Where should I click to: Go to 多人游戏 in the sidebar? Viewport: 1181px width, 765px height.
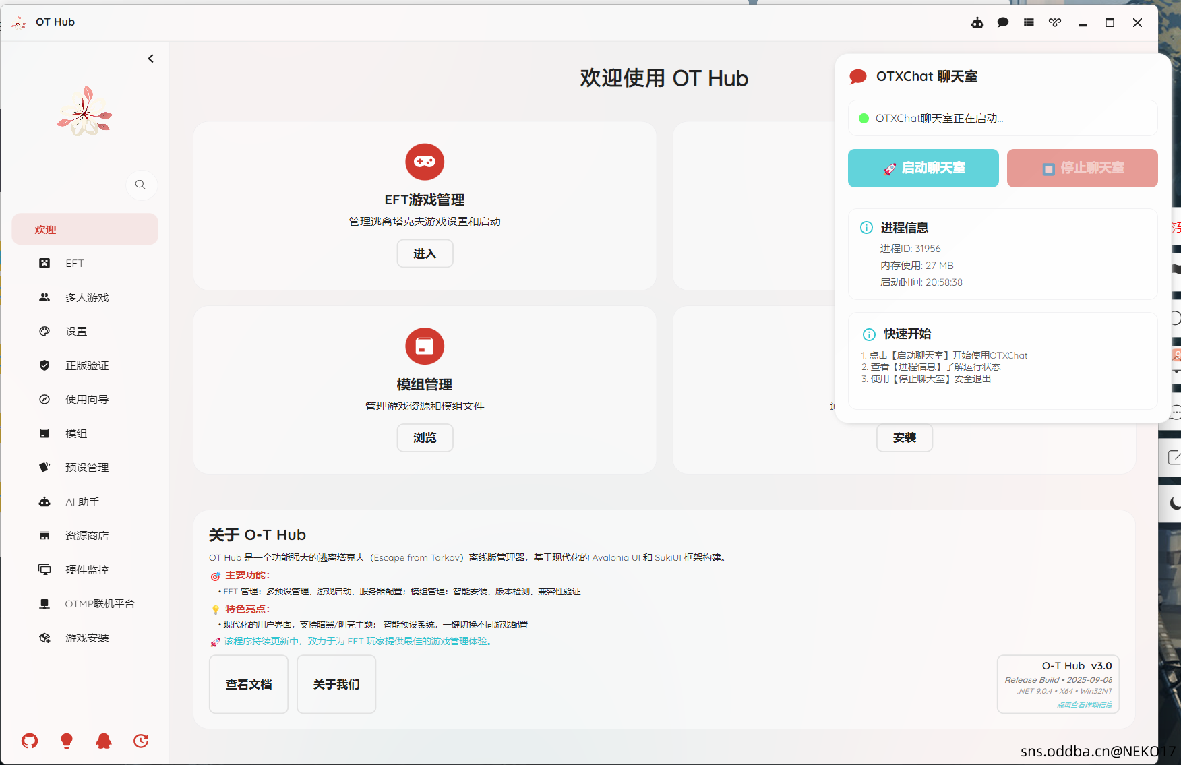[85, 297]
